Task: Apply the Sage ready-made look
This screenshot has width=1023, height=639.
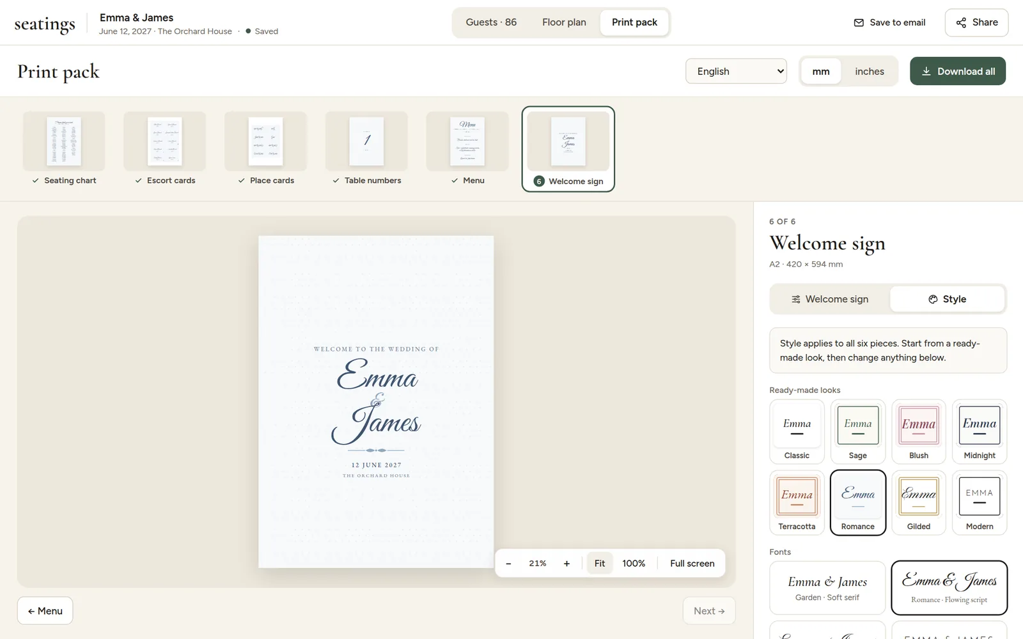Action: point(857,431)
